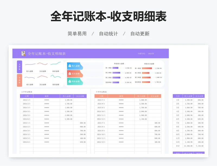Viewport: 217px width, 166px height.
Task: Select total income value 21,500.00
Action: (188, 146)
